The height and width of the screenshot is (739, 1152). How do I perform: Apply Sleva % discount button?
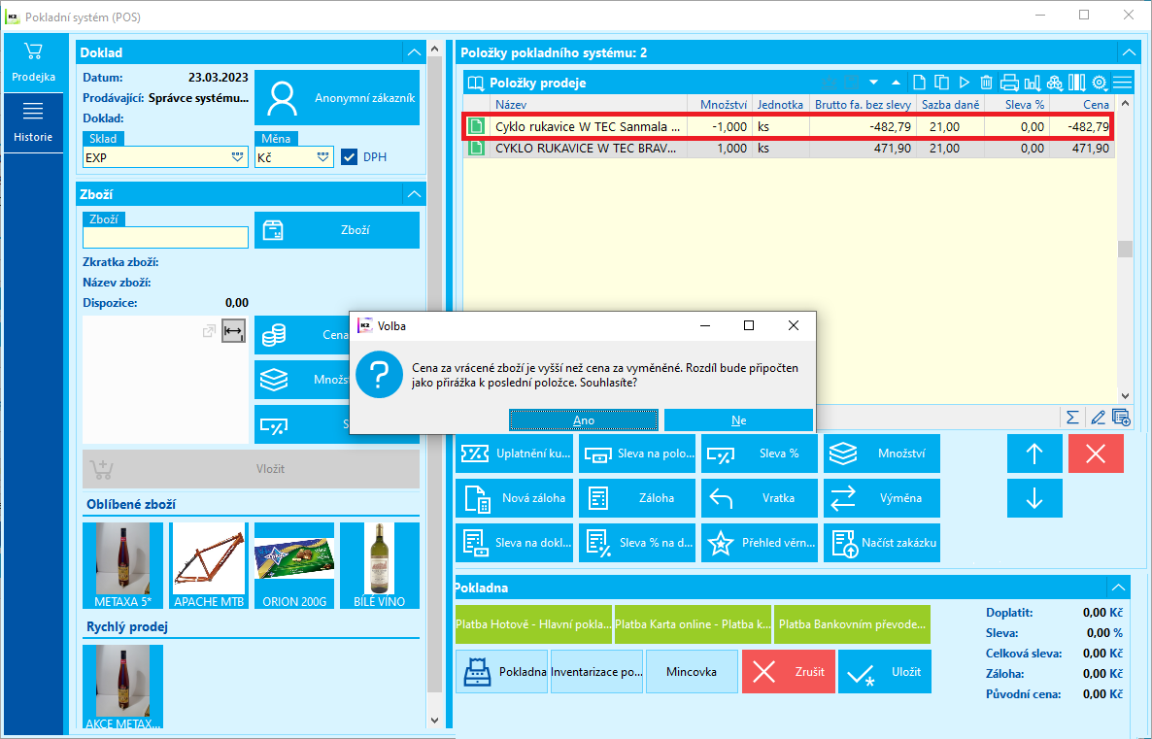click(760, 453)
